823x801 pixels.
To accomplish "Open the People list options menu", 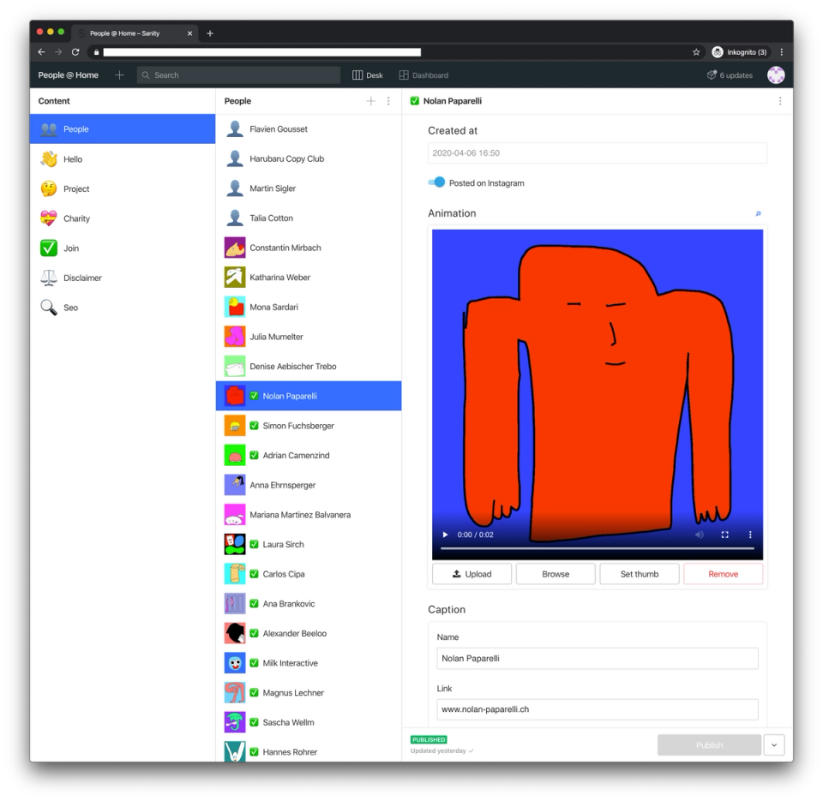I will [x=388, y=101].
